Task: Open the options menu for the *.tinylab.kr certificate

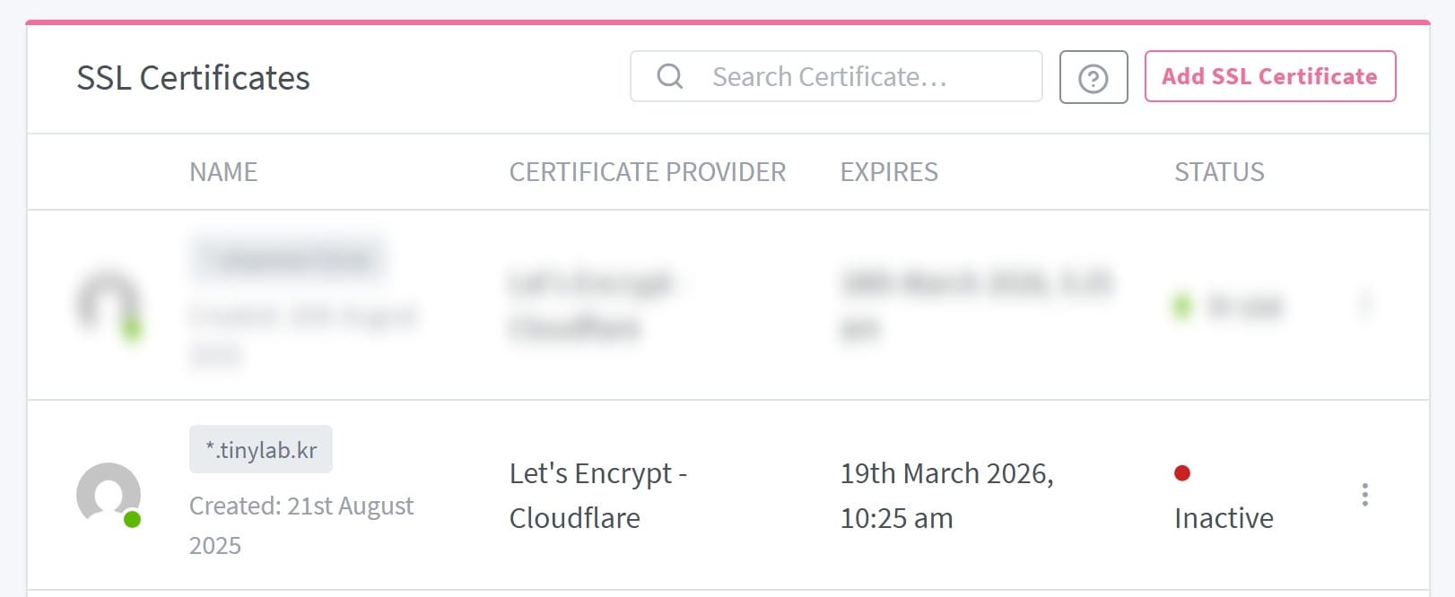Action: [x=1364, y=495]
